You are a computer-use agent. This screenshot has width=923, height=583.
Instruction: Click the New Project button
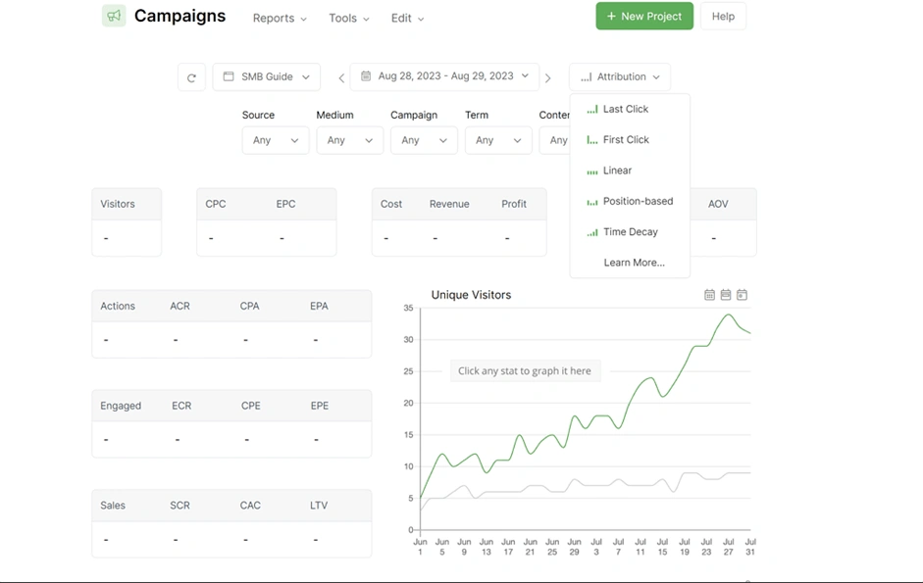644,17
